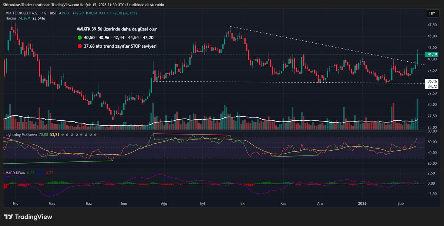This screenshot has width=444, height=226.
Task: Click the green target-levels circle marker
Action: click(80, 37)
